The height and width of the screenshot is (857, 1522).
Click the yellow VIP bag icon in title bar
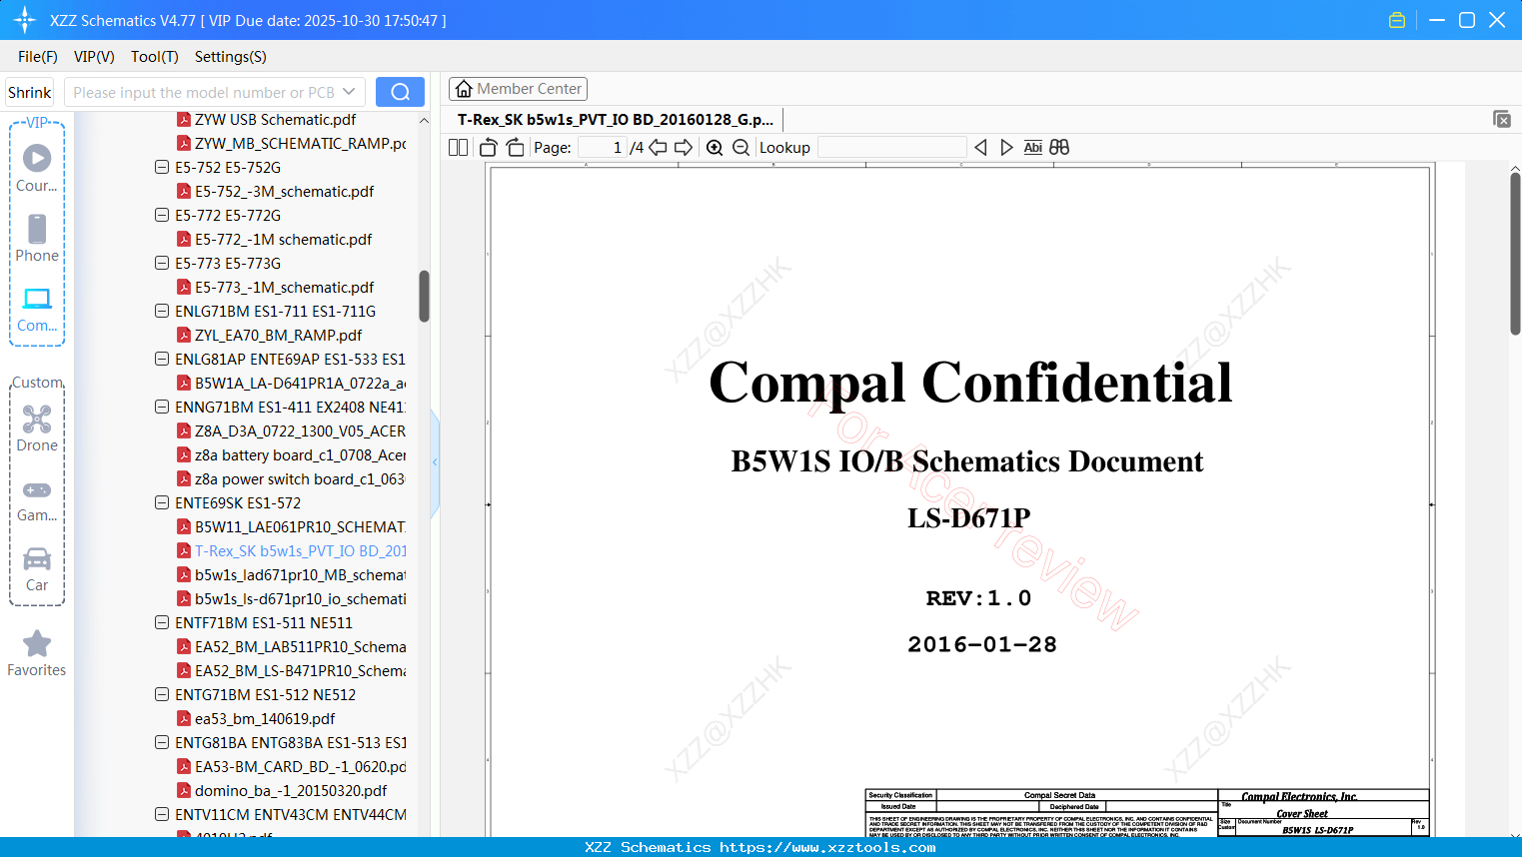(1397, 20)
